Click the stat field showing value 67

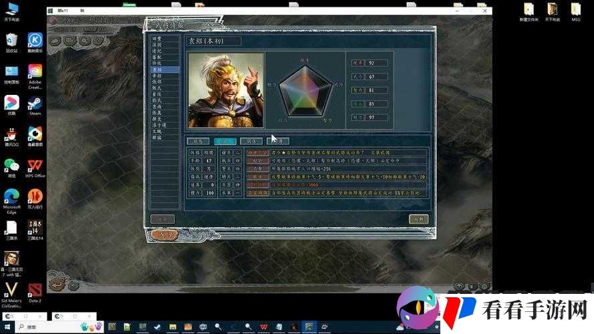(x=377, y=77)
